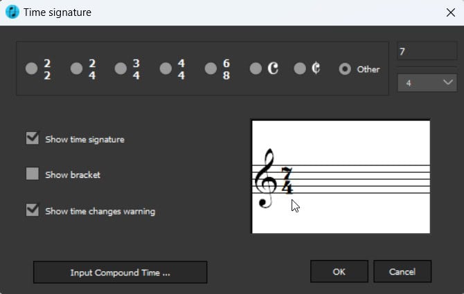Select the 2/2 time signature option
The height and width of the screenshot is (294, 464).
tap(32, 68)
